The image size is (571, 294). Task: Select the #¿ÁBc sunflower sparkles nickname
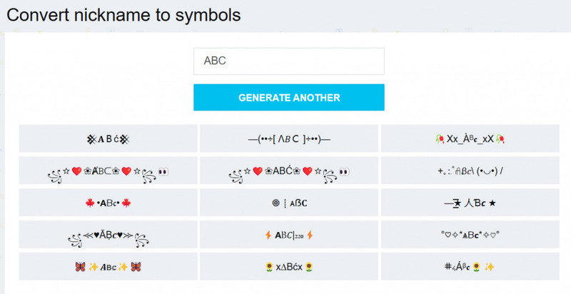[x=470, y=267]
